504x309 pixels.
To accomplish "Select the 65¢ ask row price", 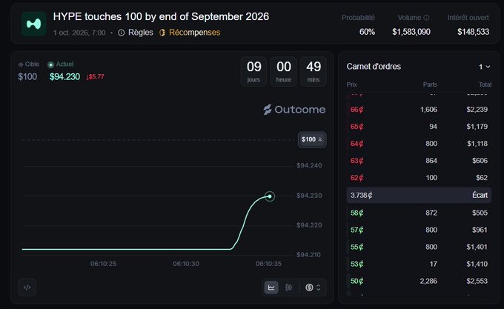I will point(357,127).
